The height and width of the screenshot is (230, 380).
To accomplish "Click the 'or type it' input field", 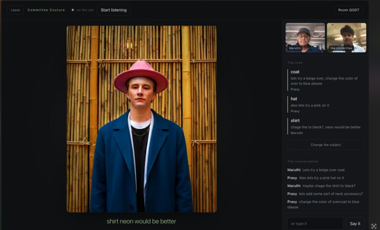I will [315, 223].
